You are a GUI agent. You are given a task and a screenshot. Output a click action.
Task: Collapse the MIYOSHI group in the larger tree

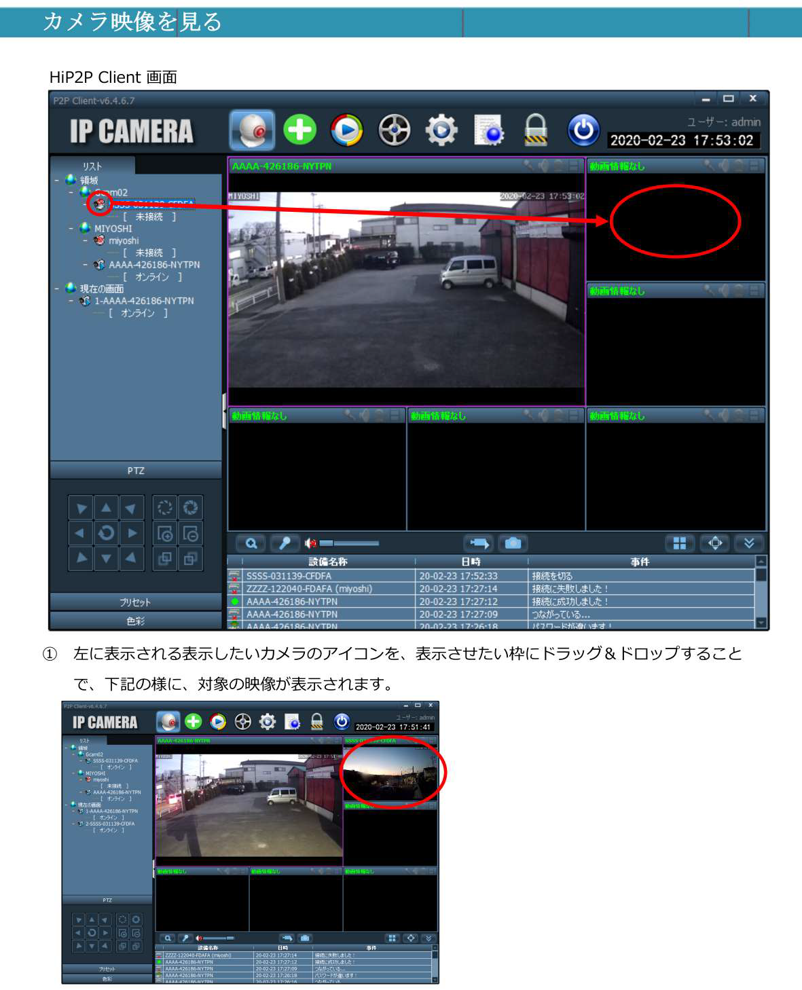71,229
